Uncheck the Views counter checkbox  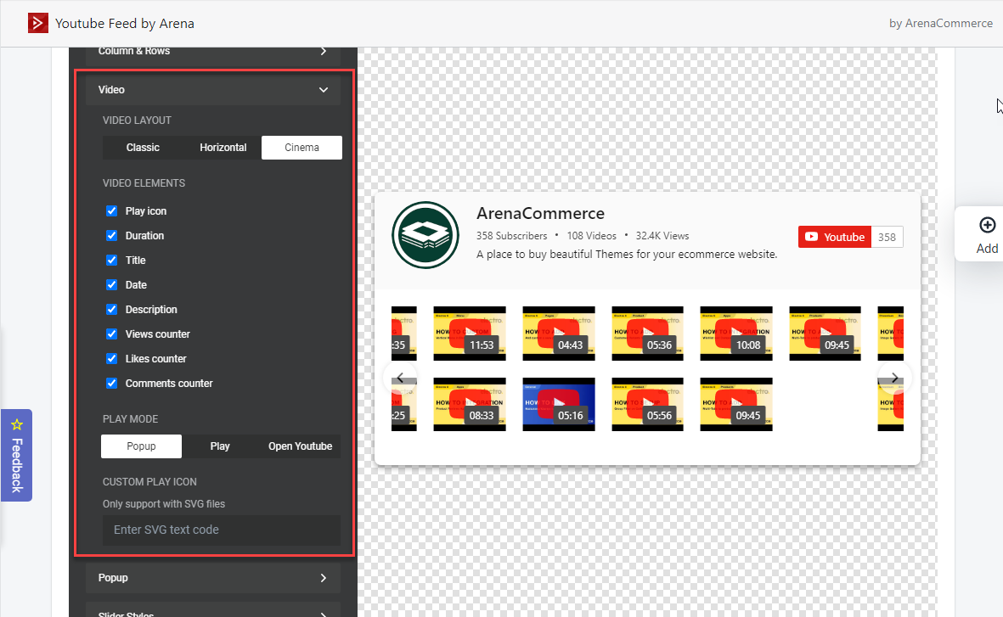(x=112, y=334)
